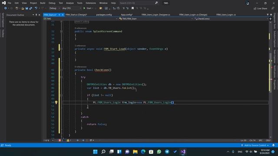
Task: Switch to the packages.config tab
Action: pos(104,15)
